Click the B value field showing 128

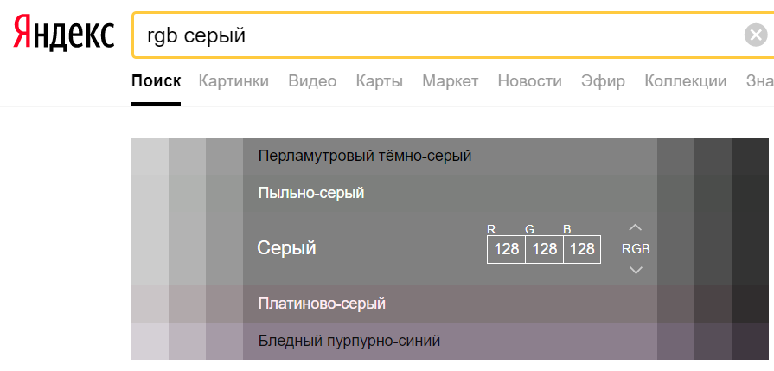coord(582,249)
